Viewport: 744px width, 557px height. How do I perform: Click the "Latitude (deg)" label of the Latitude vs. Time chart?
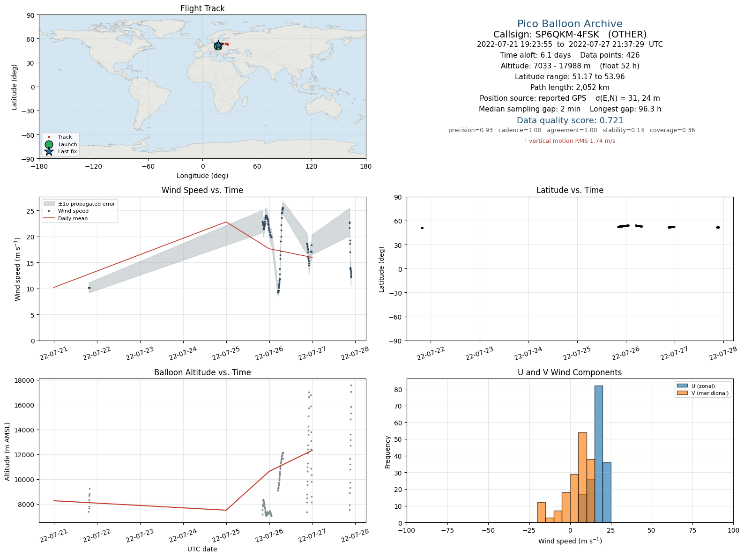(x=382, y=269)
